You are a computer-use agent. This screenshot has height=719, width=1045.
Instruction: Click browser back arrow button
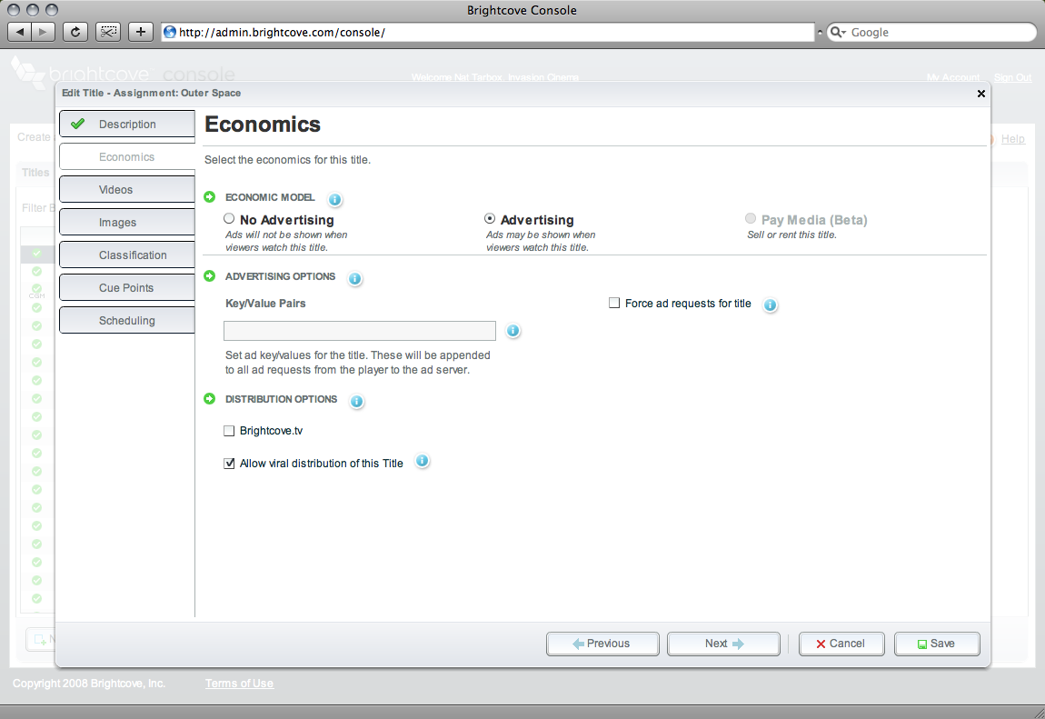tap(19, 32)
